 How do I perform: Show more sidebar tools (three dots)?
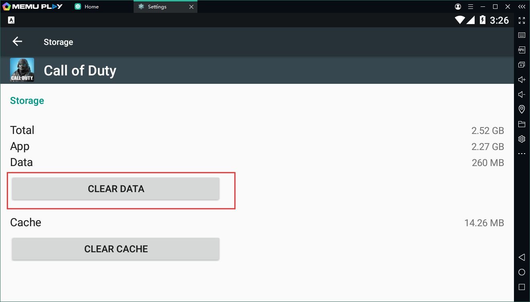pyautogui.click(x=522, y=154)
